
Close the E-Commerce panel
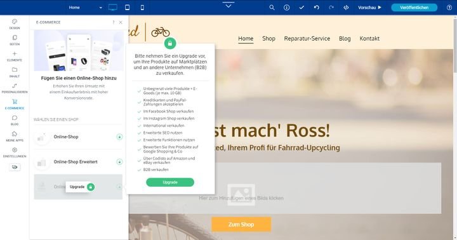pyautogui.click(x=121, y=22)
